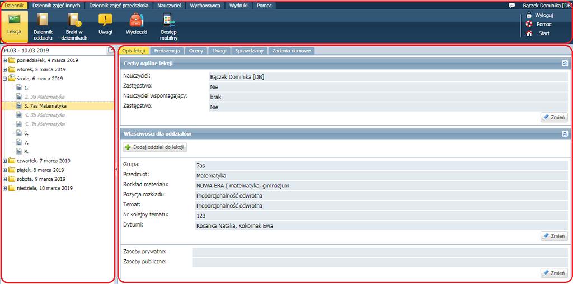The width and height of the screenshot is (573, 284).
Task: Click Zmień in Cechy ogólne lekcji
Action: [555, 117]
